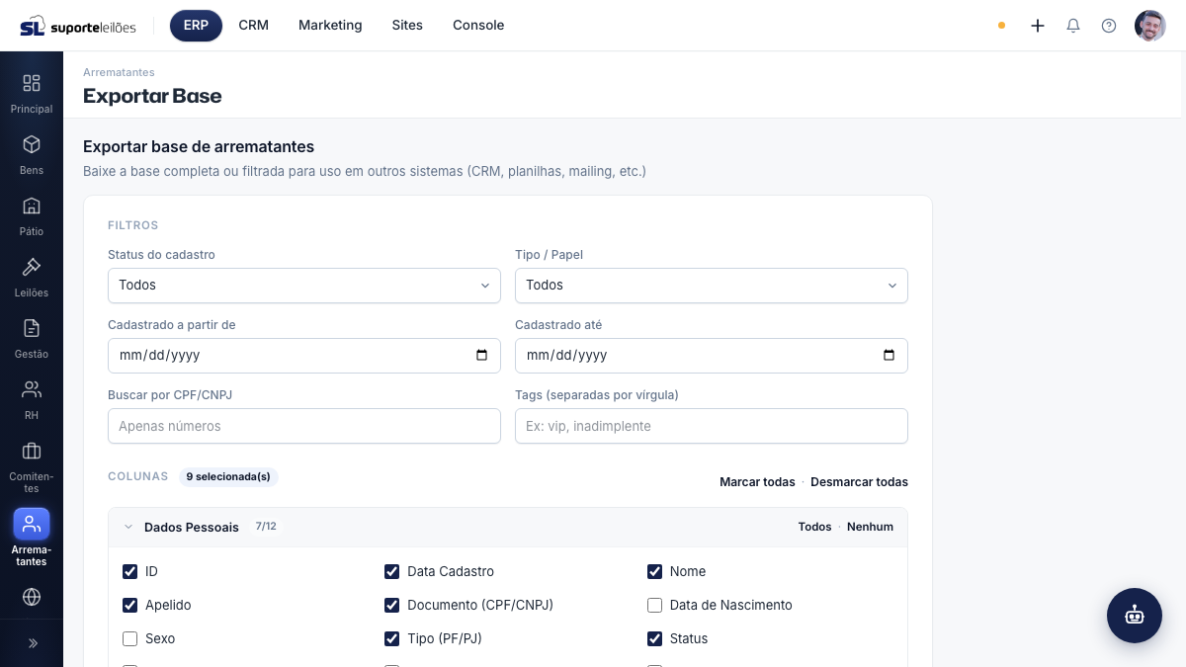The width and height of the screenshot is (1186, 667).
Task: Click orange status dot indicator
Action: (1001, 26)
